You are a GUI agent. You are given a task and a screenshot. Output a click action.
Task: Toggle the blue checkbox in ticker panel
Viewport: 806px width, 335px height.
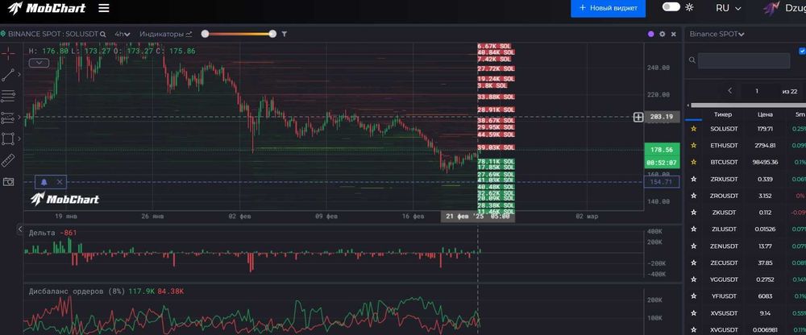(x=802, y=51)
